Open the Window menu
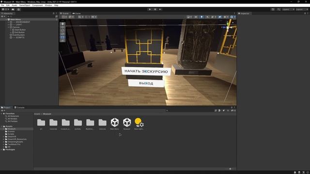The height and width of the screenshot is (174, 310). [48, 5]
